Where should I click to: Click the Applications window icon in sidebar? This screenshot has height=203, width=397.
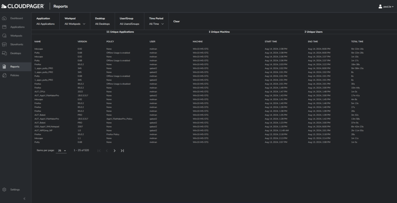pyautogui.click(x=4, y=27)
